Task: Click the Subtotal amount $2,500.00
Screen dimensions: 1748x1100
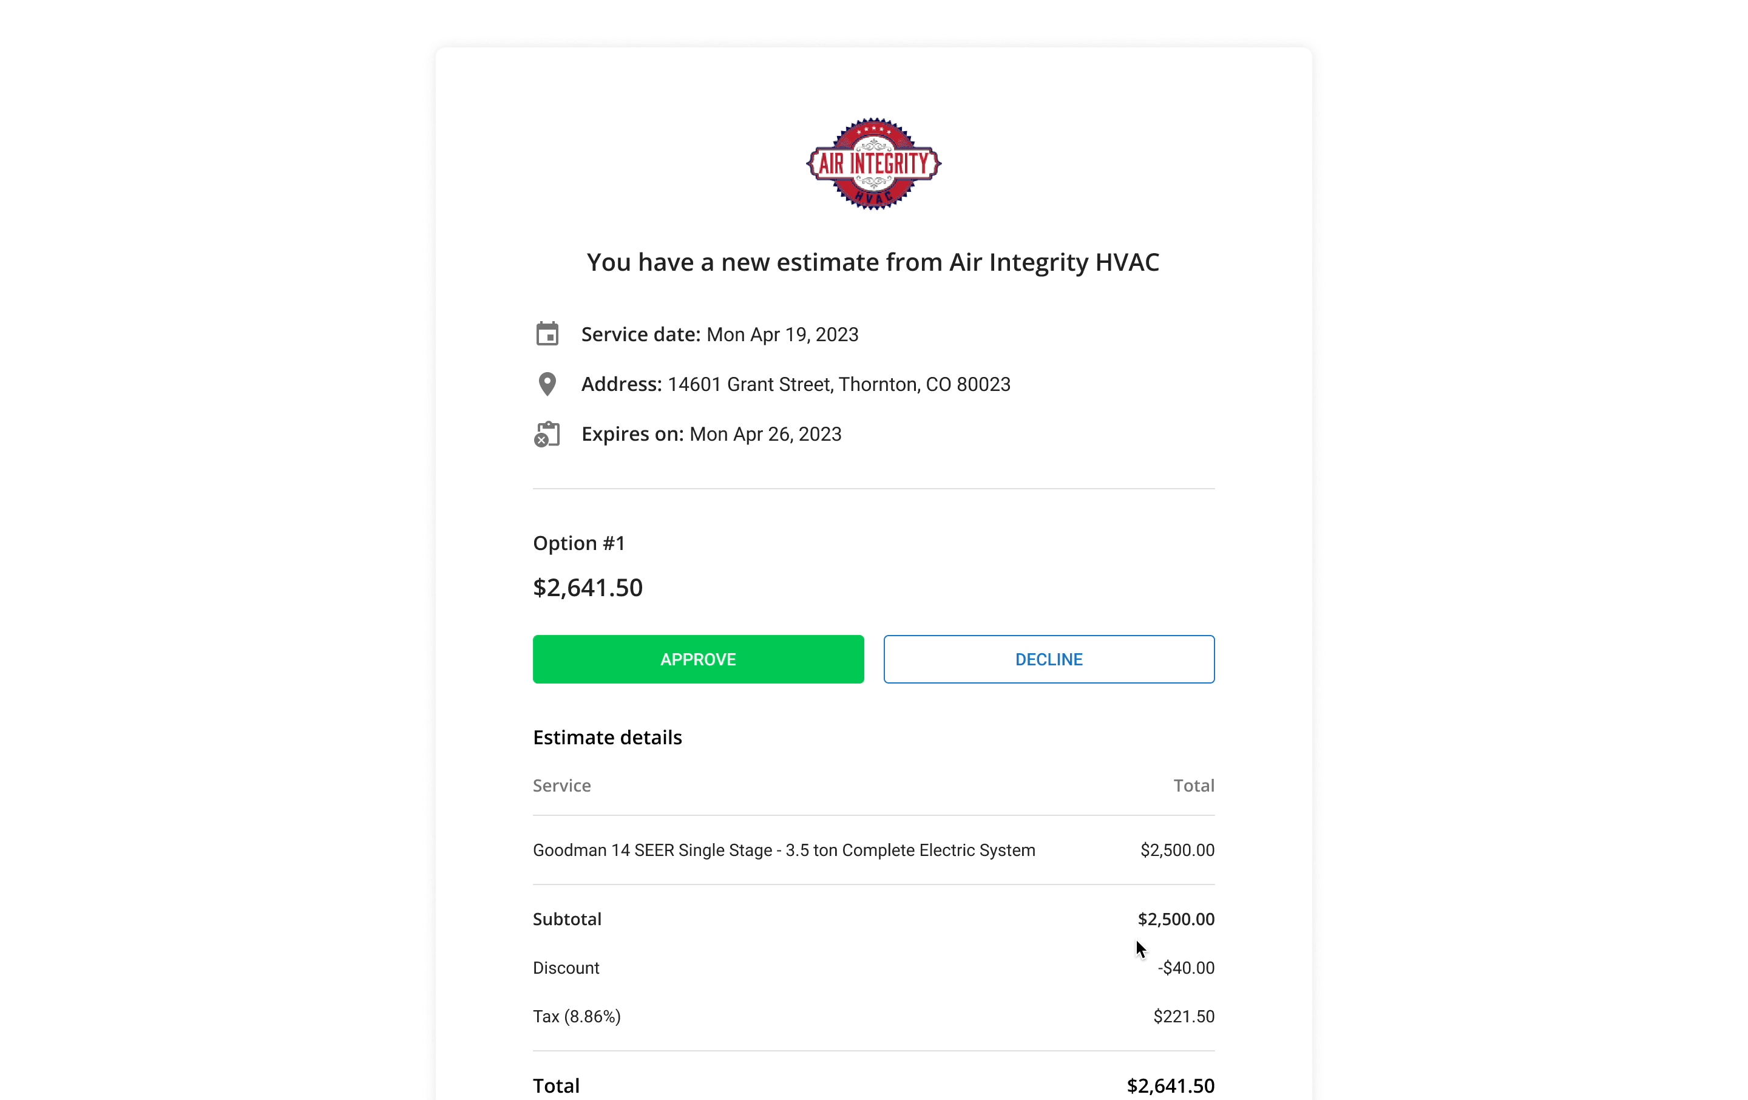Action: (1175, 919)
